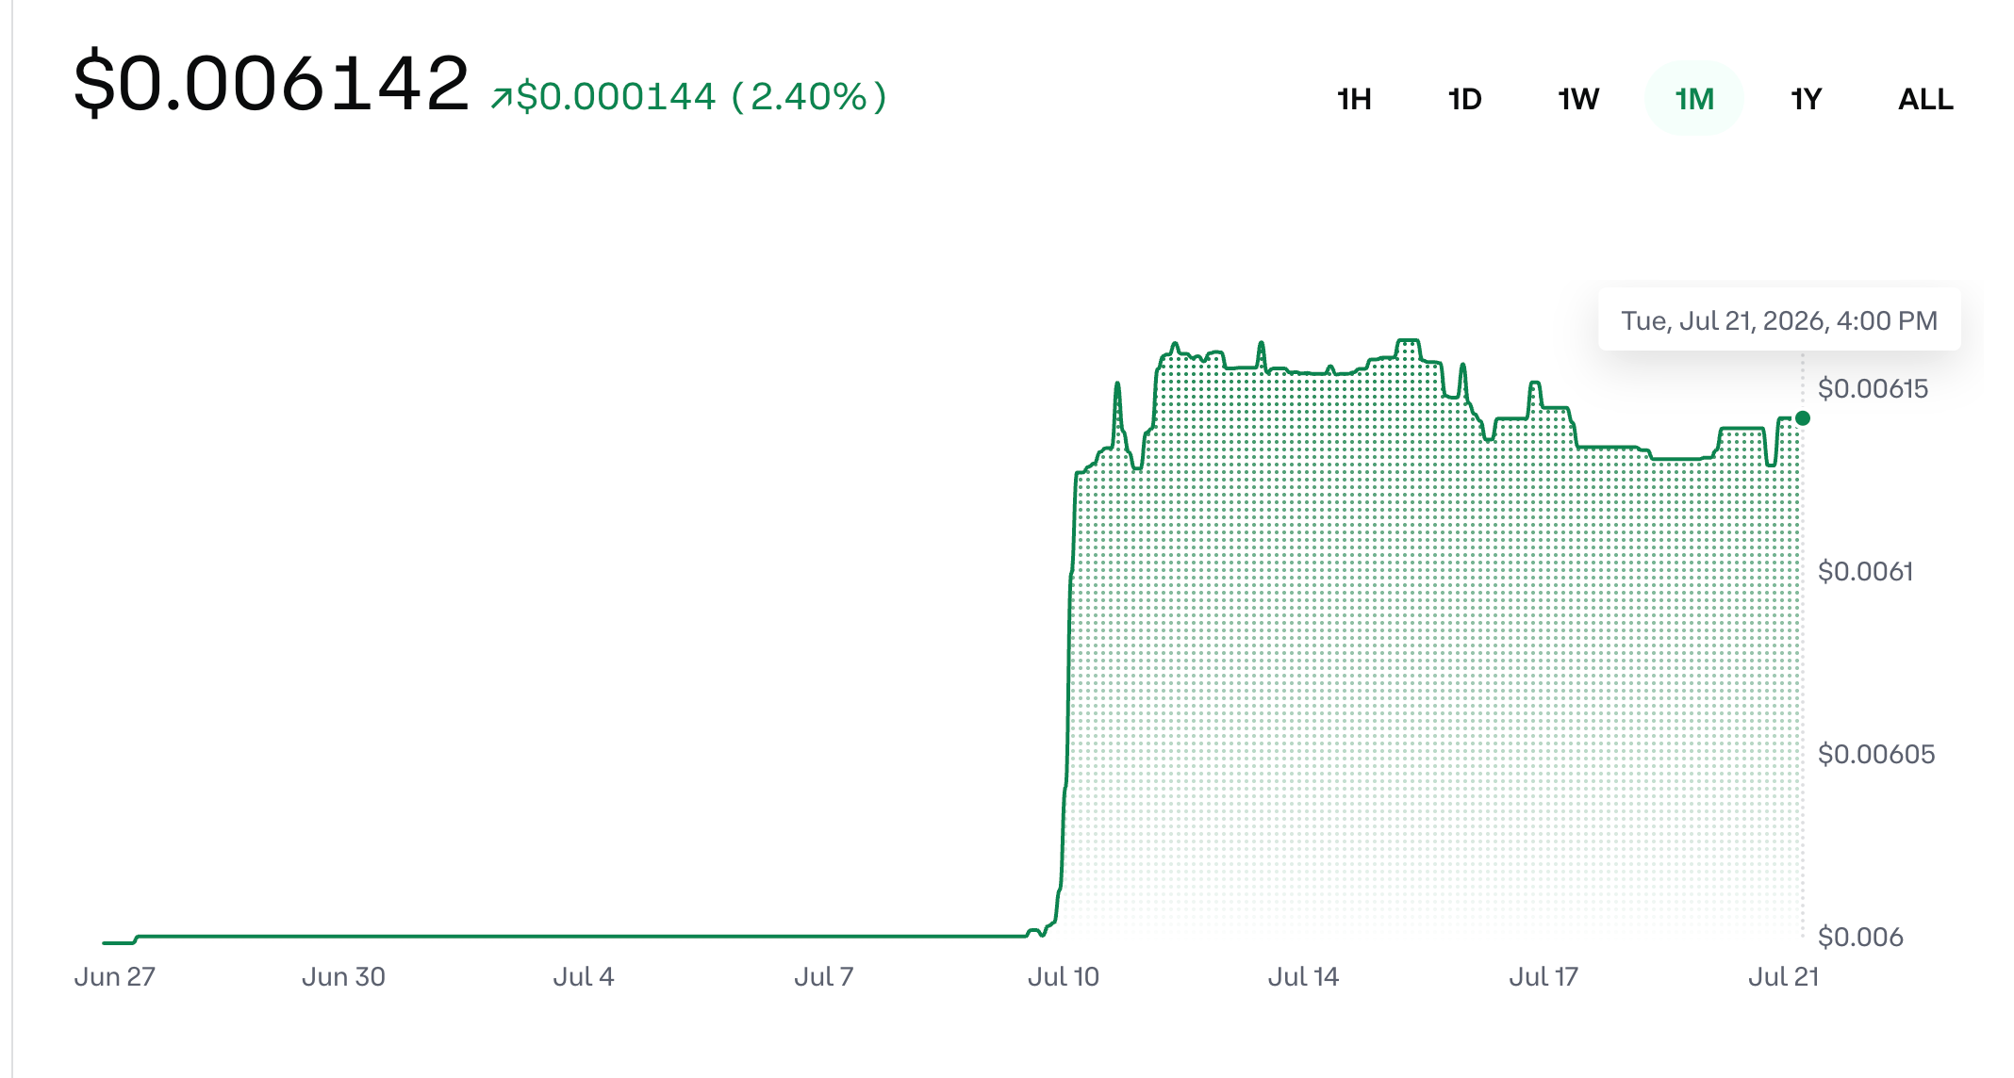Click the $0.00615 price axis label
2014x1078 pixels.
click(x=1873, y=388)
